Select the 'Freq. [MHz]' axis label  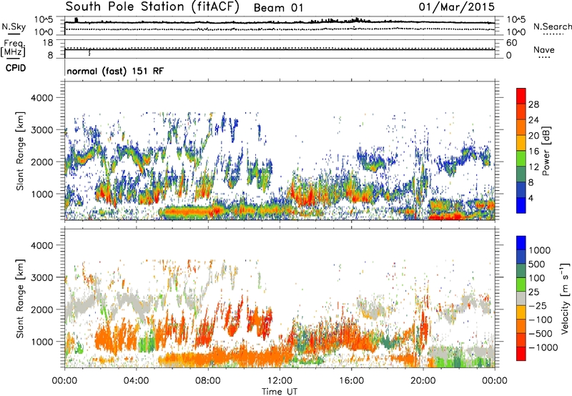pyautogui.click(x=13, y=49)
